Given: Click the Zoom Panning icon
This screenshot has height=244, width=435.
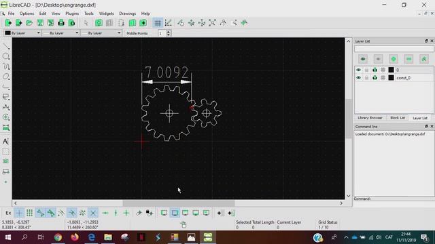Looking at the screenshot, I should [244, 23].
